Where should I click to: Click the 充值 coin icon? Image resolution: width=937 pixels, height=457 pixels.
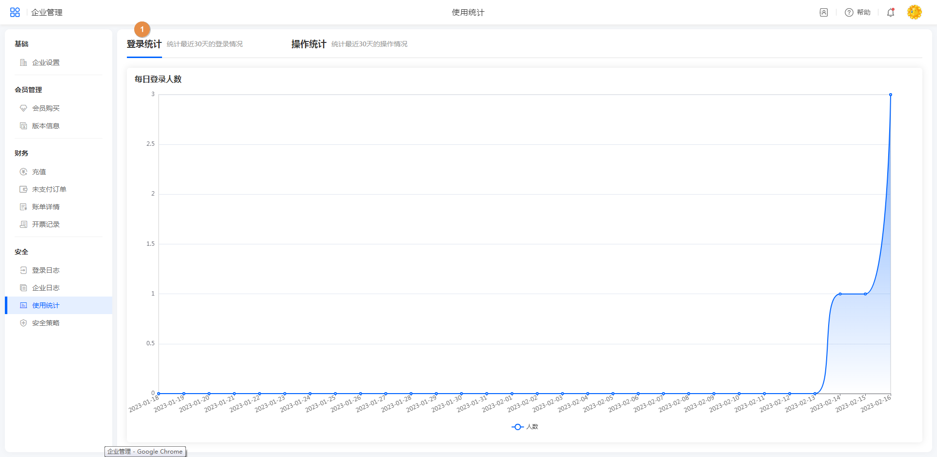23,172
